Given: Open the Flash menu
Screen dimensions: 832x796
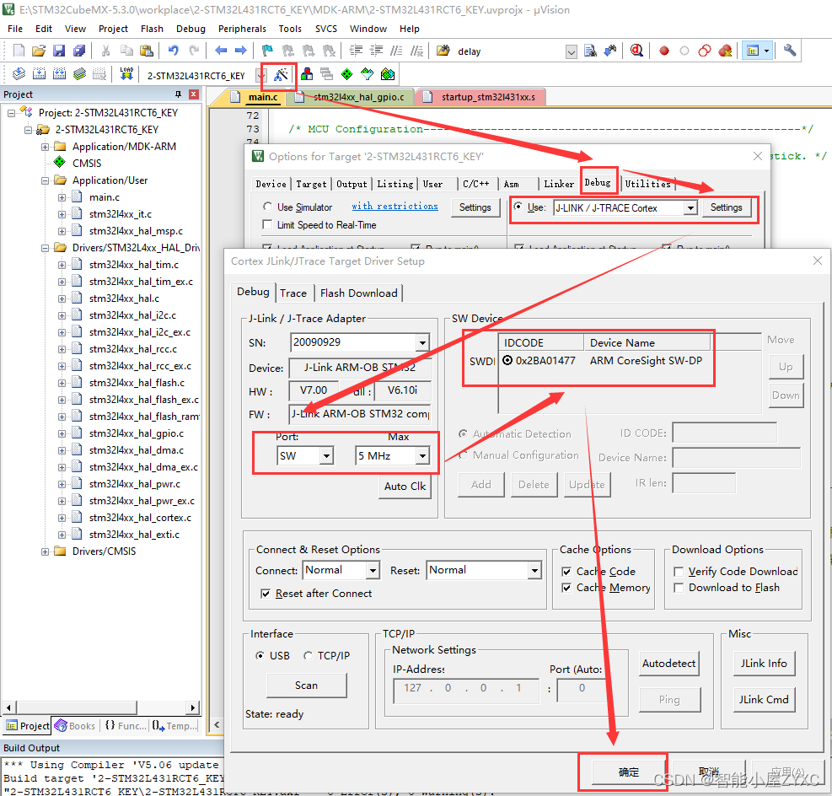Looking at the screenshot, I should click(152, 29).
